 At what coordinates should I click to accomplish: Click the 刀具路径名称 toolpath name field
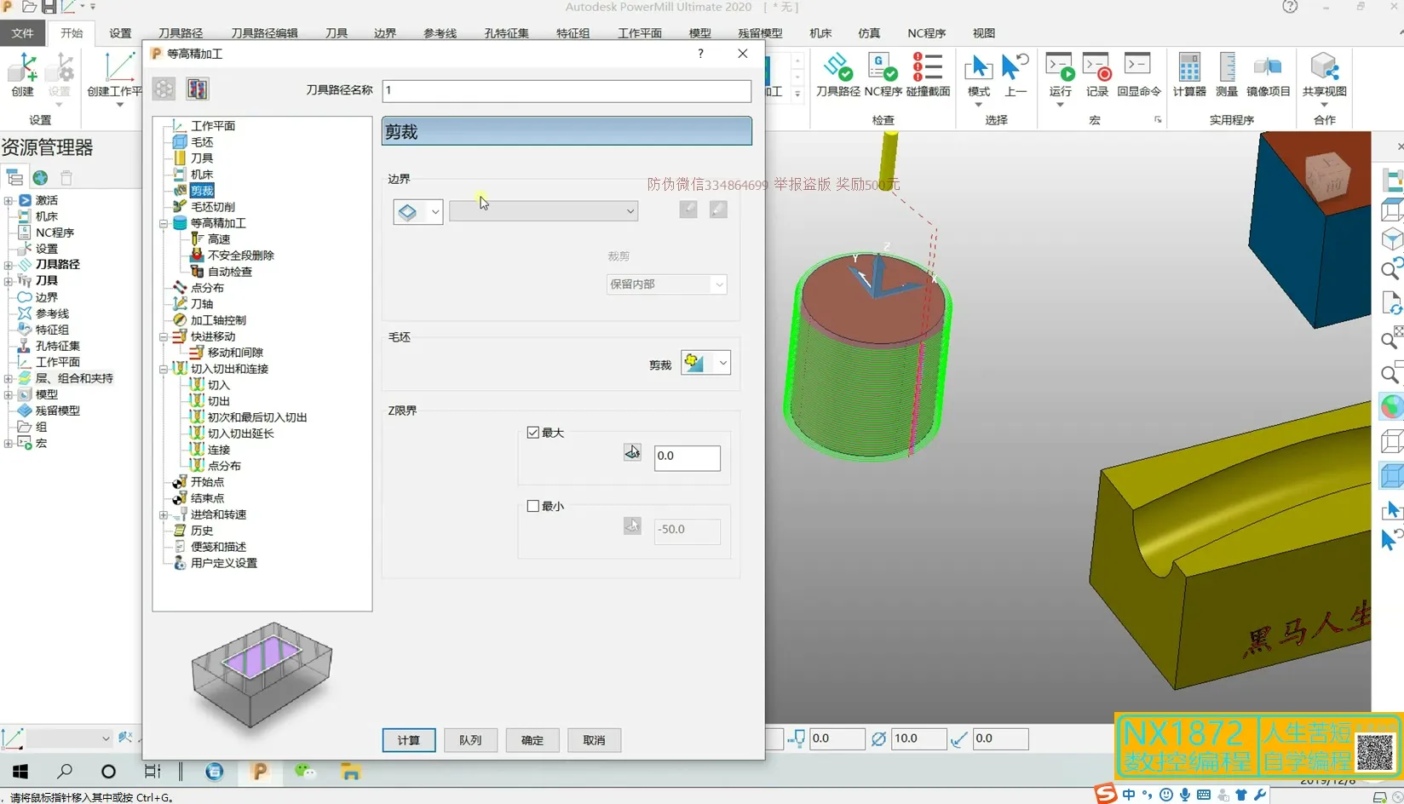tap(566, 90)
